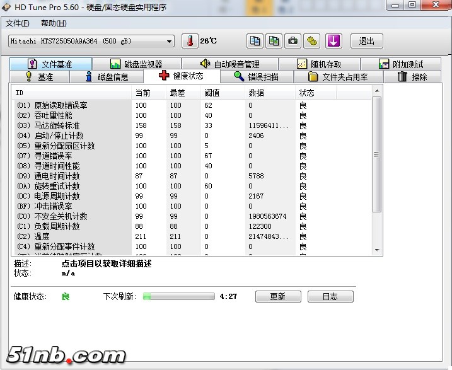Open the 文件 menu
This screenshot has height=370, width=452.
[x=18, y=23]
